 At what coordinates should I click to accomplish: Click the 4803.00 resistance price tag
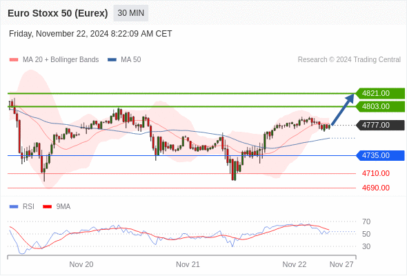pyautogui.click(x=379, y=106)
